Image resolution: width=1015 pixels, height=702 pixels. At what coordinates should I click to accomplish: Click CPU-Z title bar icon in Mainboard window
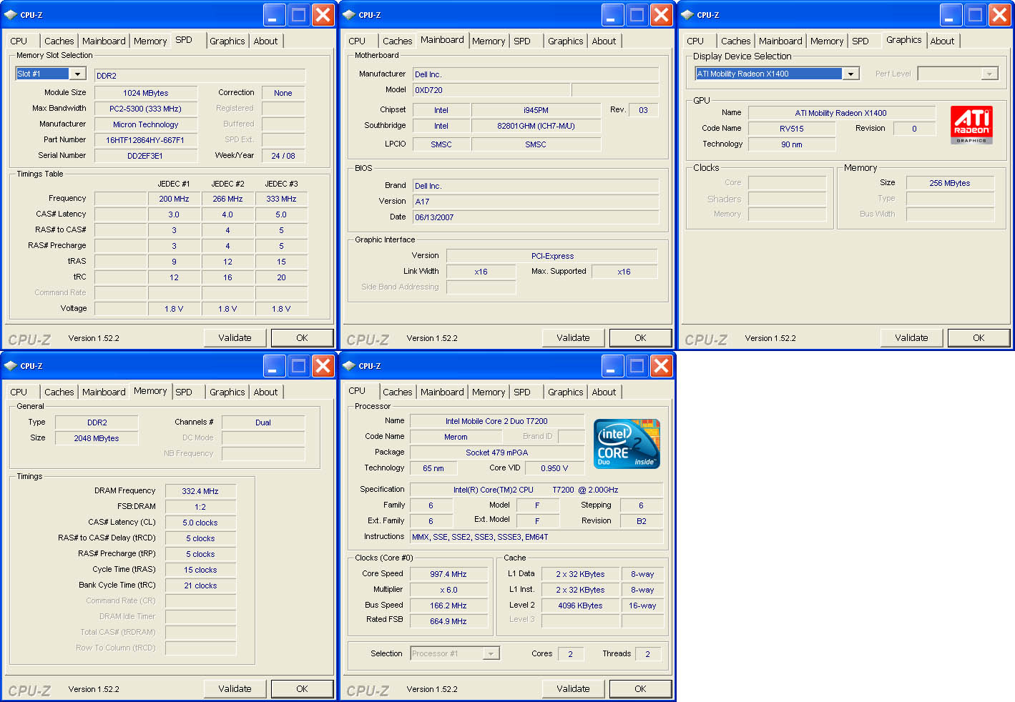click(x=349, y=14)
